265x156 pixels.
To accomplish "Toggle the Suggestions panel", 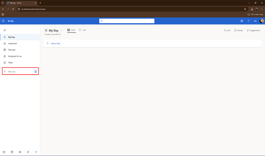I will pos(253,31).
